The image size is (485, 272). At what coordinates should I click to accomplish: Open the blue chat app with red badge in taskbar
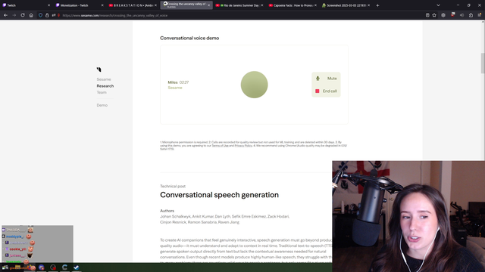click(x=42, y=267)
